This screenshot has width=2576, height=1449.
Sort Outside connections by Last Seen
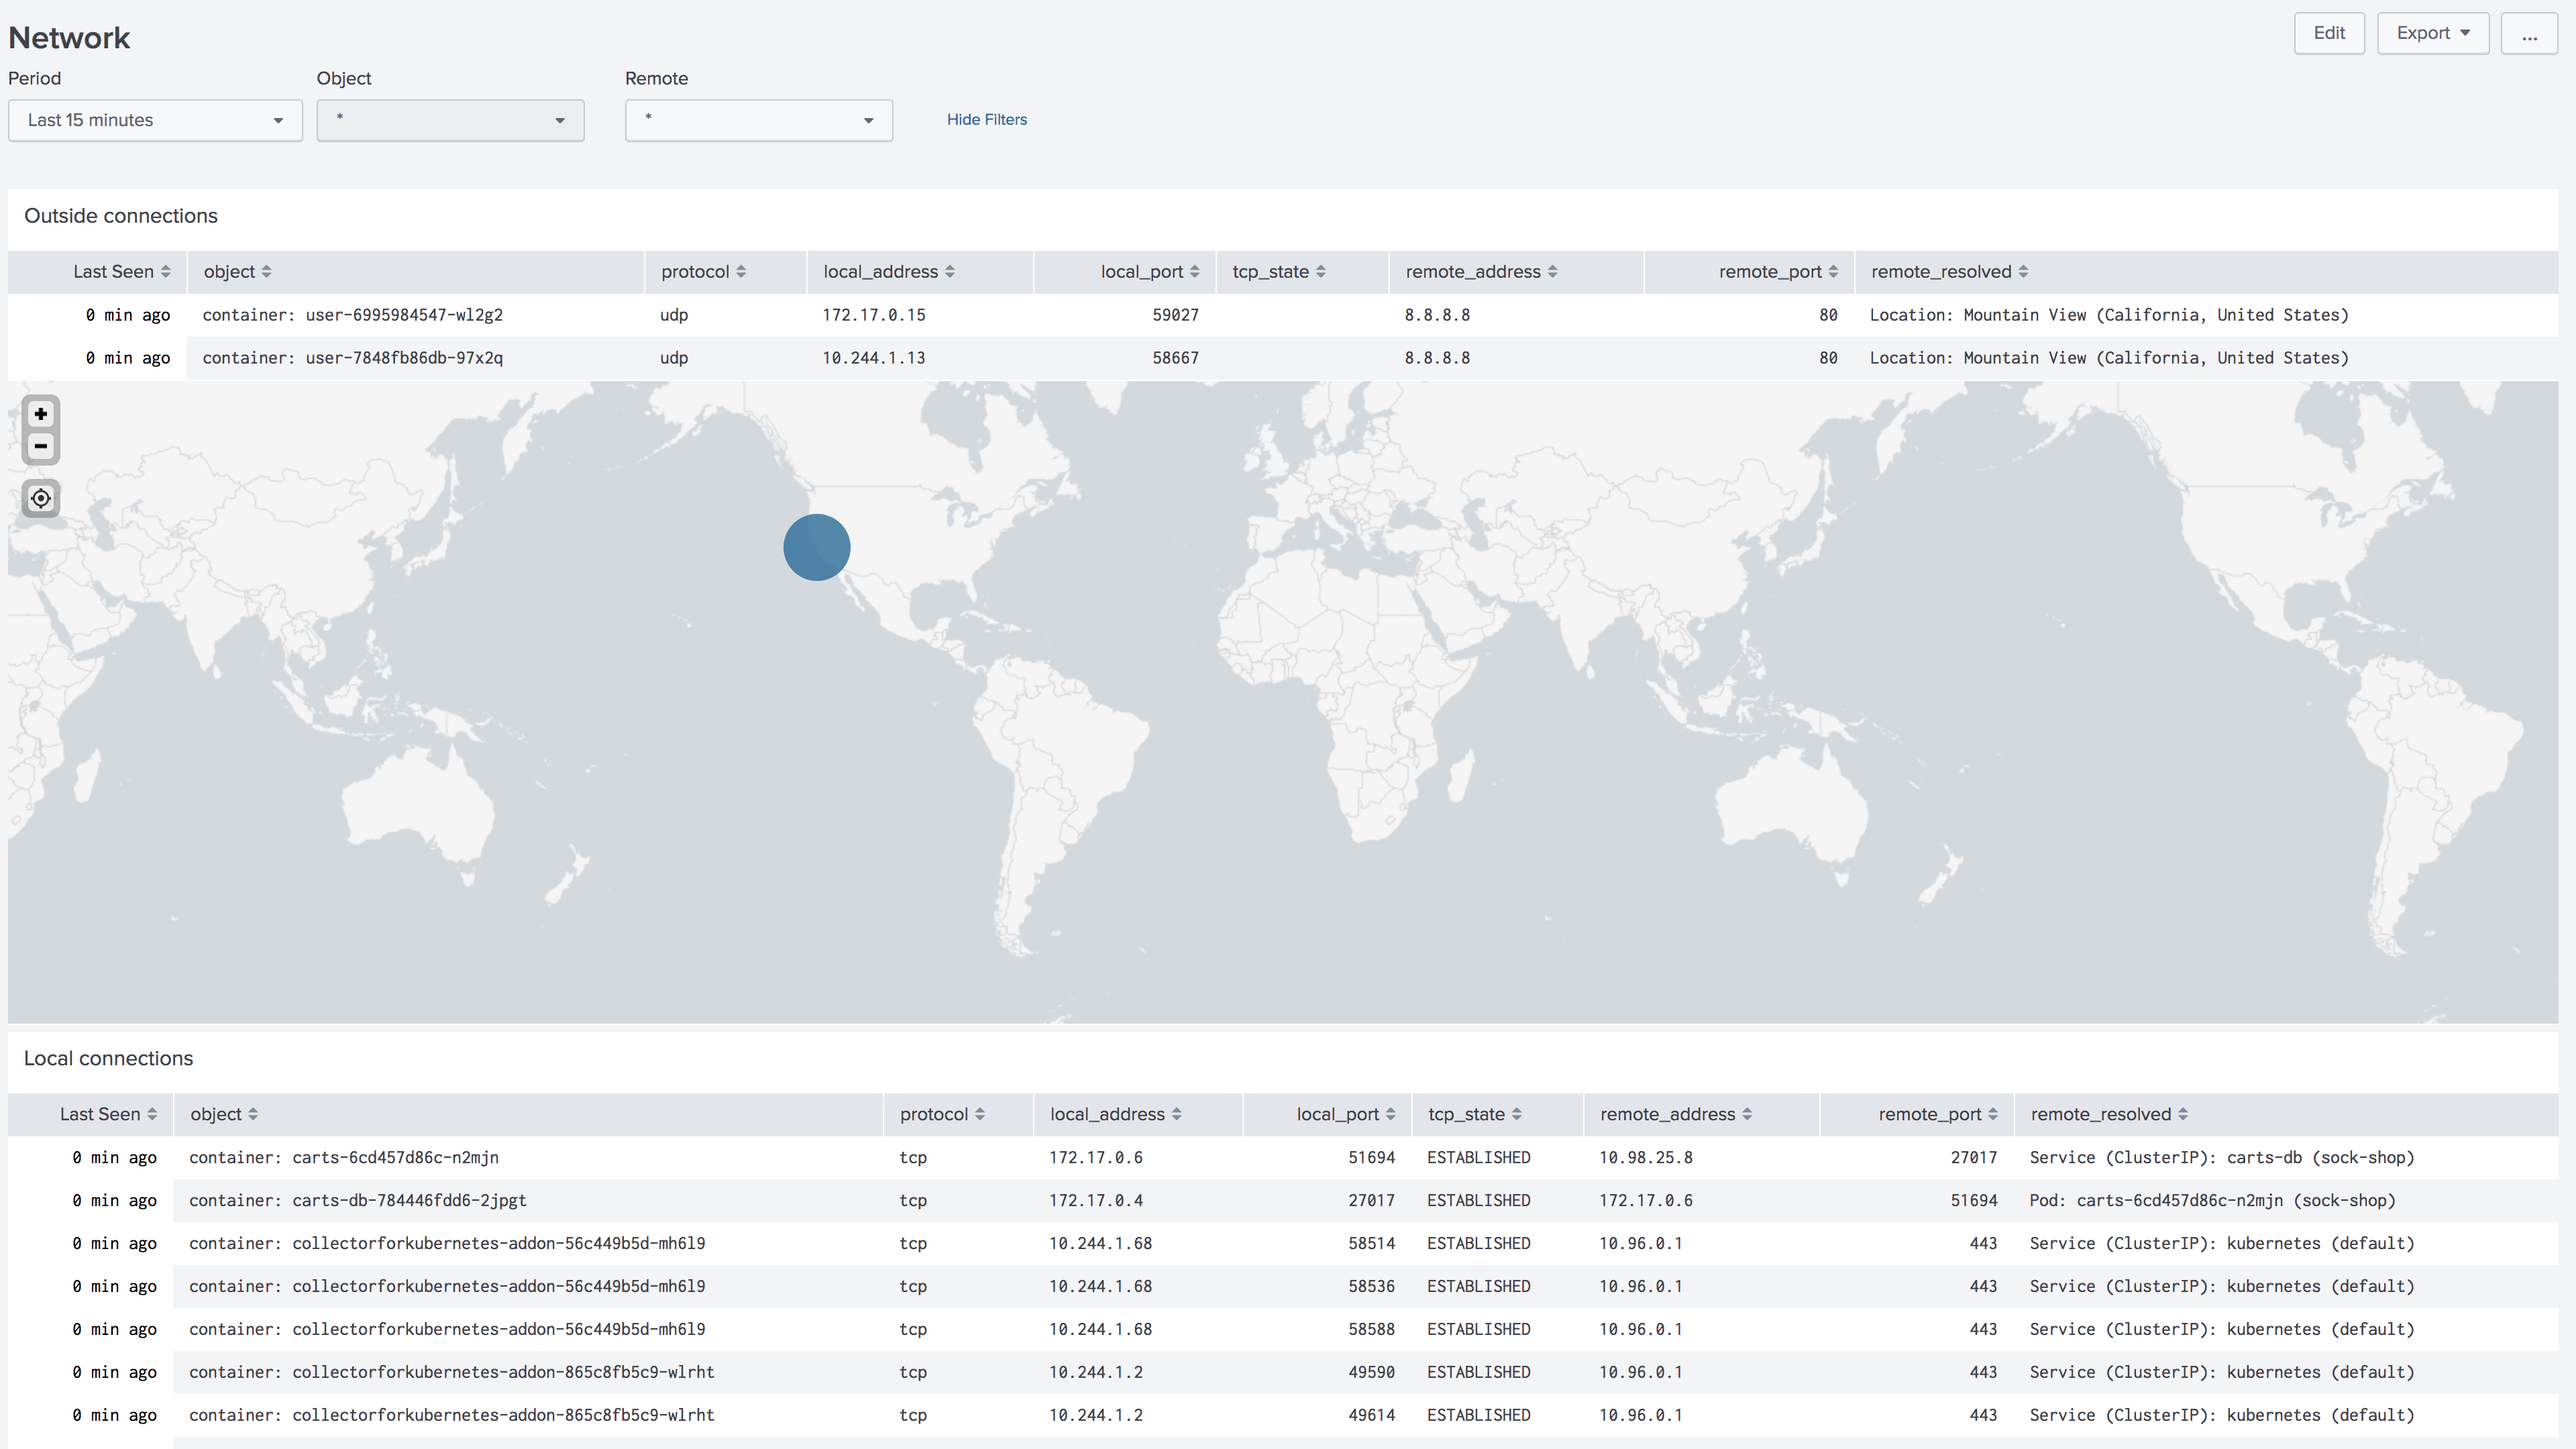[x=121, y=272]
